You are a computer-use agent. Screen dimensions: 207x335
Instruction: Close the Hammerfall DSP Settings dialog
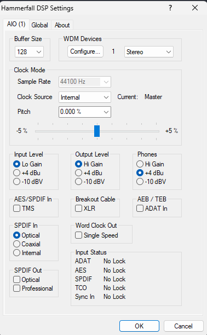click(195, 8)
